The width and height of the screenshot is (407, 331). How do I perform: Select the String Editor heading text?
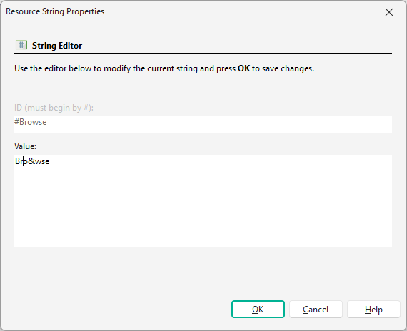pos(57,46)
